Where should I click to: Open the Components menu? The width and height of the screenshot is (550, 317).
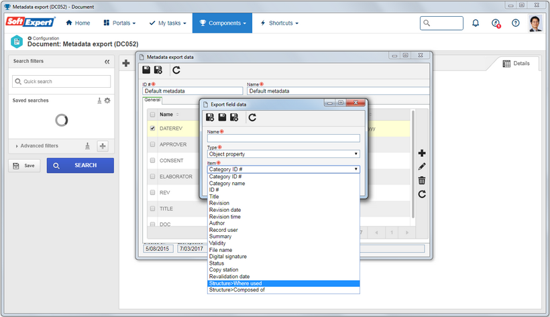click(x=223, y=23)
